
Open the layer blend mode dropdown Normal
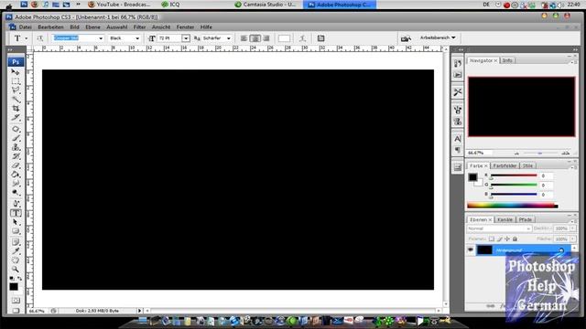click(499, 228)
